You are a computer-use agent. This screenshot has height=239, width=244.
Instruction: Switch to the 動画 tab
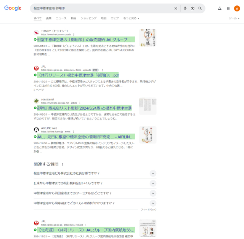[74, 18]
